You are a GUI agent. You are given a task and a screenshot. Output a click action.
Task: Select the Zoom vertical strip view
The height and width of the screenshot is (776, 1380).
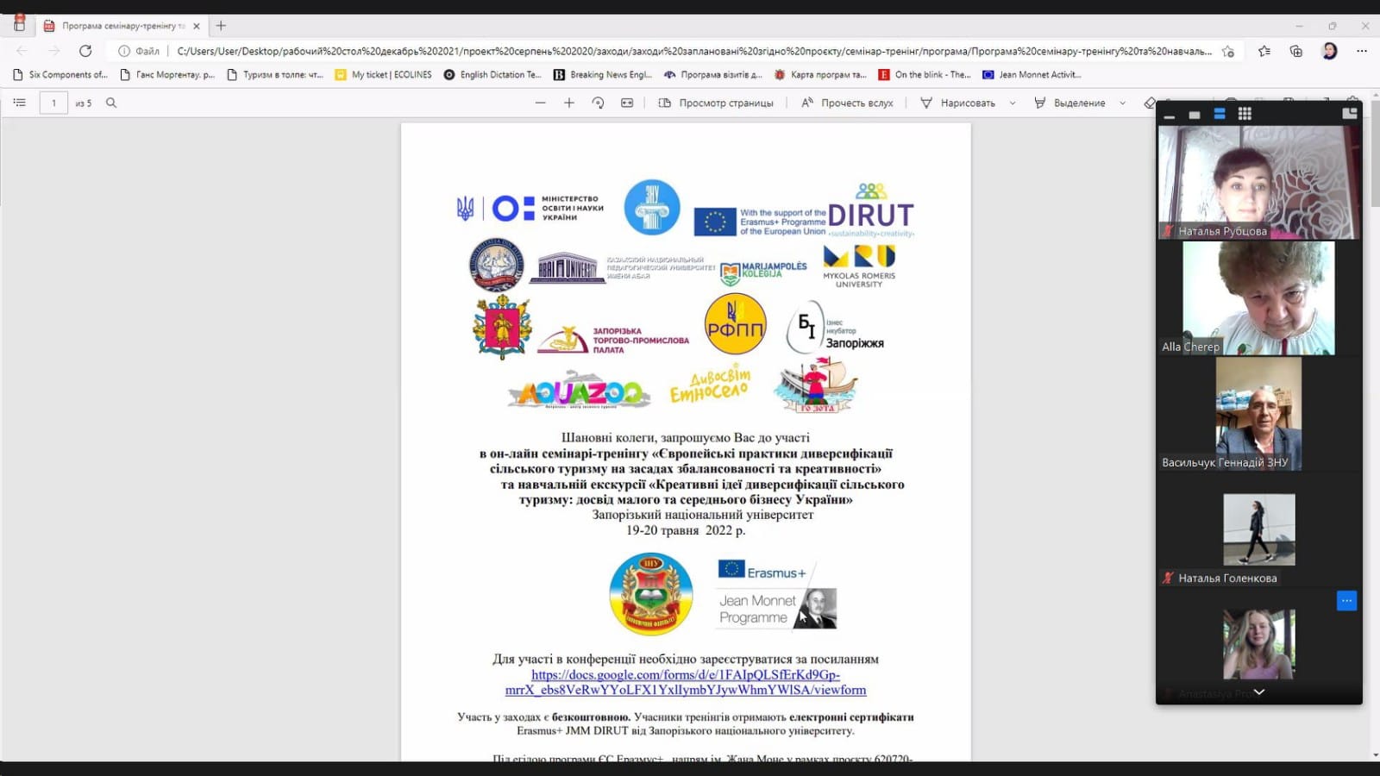pos(1220,114)
